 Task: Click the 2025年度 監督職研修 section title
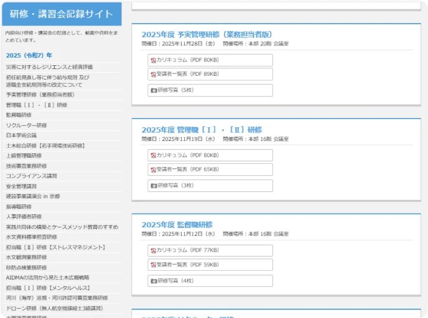(177, 224)
